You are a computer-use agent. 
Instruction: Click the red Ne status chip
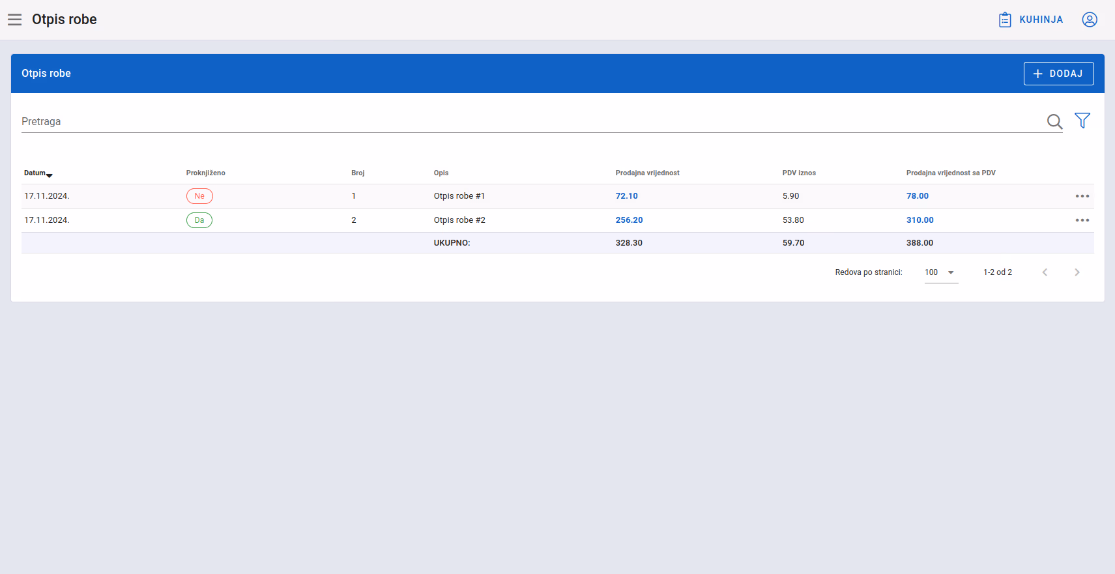coord(199,196)
